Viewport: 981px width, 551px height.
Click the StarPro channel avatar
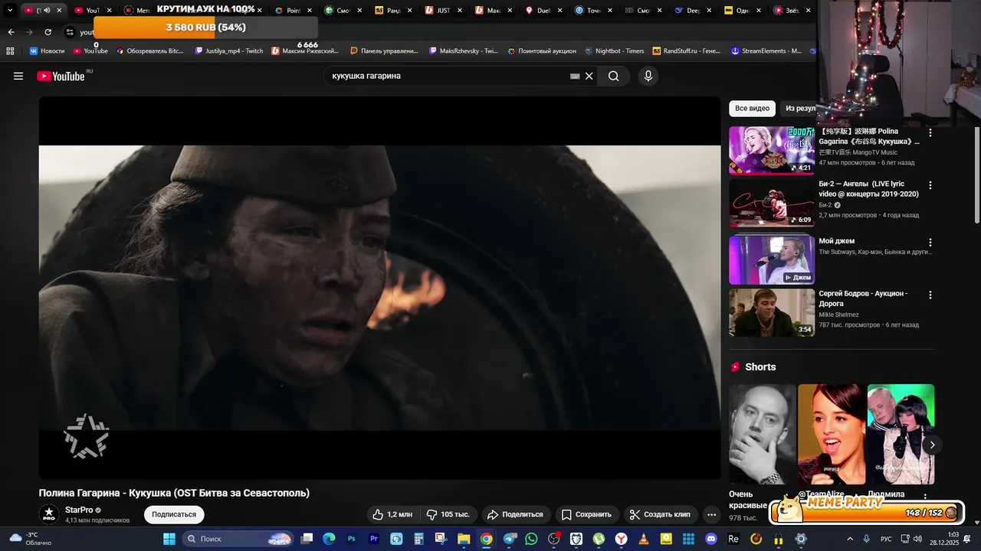coord(49,514)
